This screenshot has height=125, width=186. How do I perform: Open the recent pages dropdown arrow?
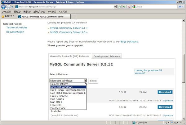pos(12,7)
